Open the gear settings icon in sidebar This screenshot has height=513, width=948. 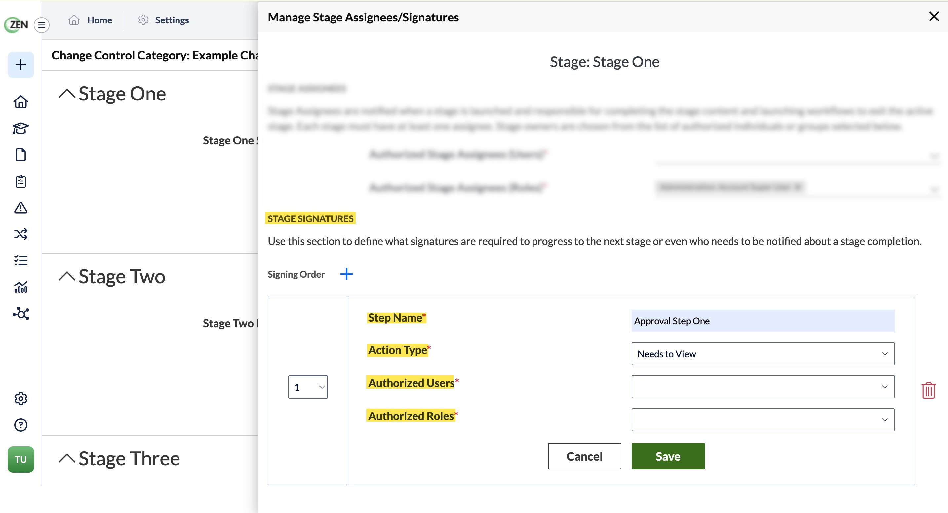point(20,399)
